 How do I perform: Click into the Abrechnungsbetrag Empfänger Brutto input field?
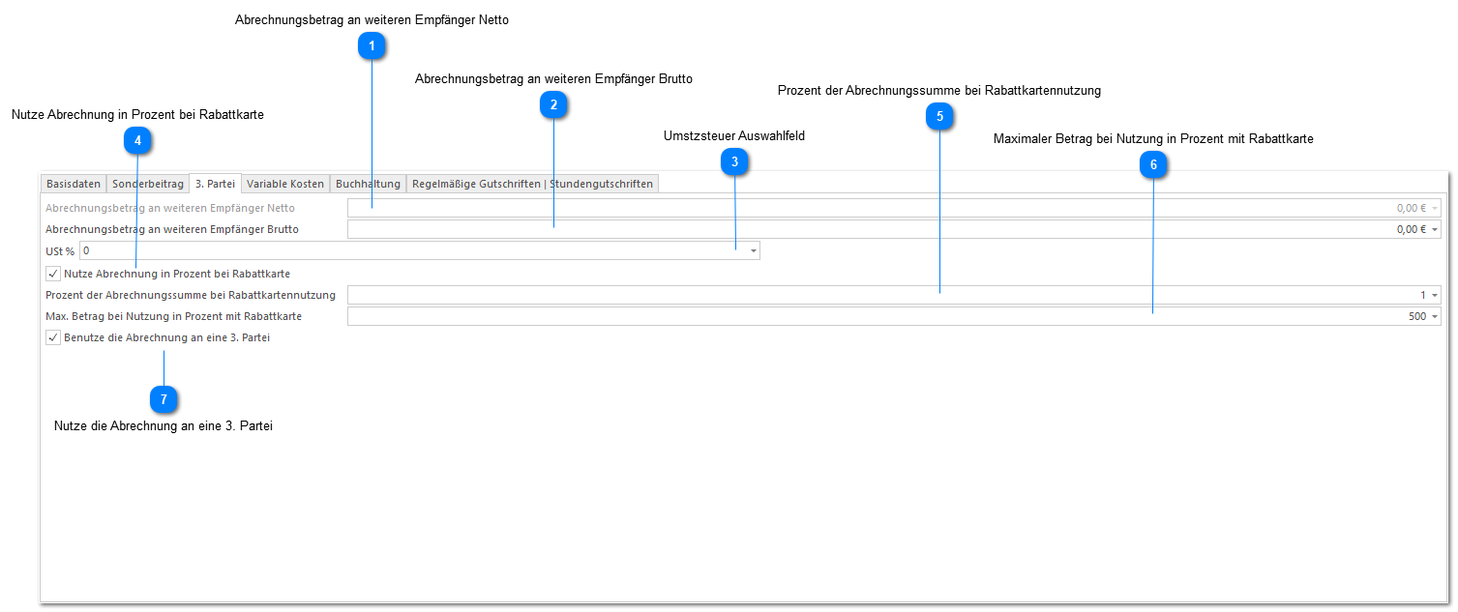[x=871, y=230]
